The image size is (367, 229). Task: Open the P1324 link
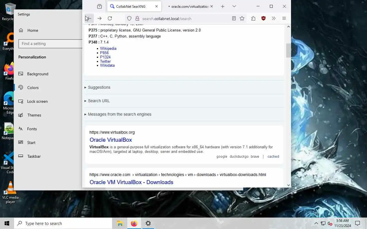pyautogui.click(x=105, y=57)
